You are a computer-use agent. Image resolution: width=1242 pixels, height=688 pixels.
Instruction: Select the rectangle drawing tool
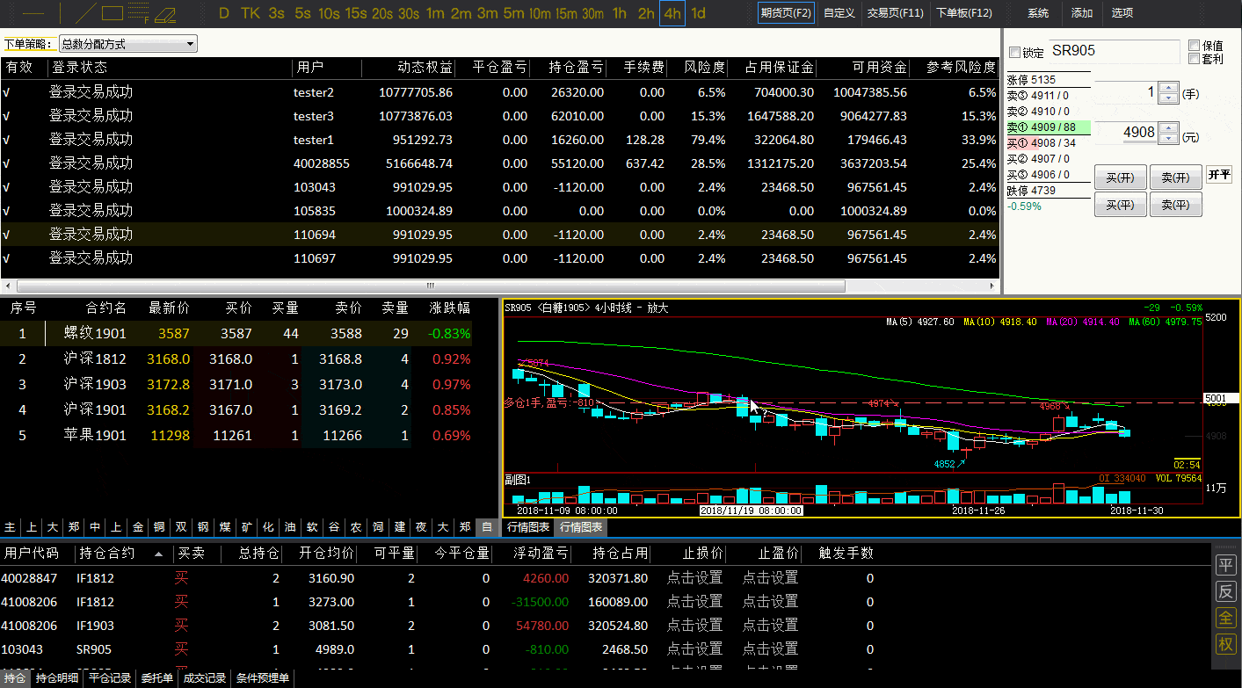[x=113, y=13]
